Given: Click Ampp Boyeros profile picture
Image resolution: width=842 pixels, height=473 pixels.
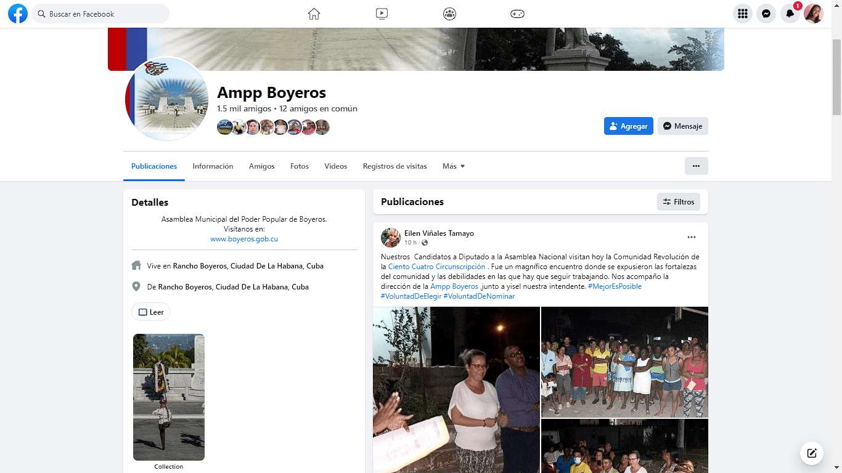Looking at the screenshot, I should [167, 99].
